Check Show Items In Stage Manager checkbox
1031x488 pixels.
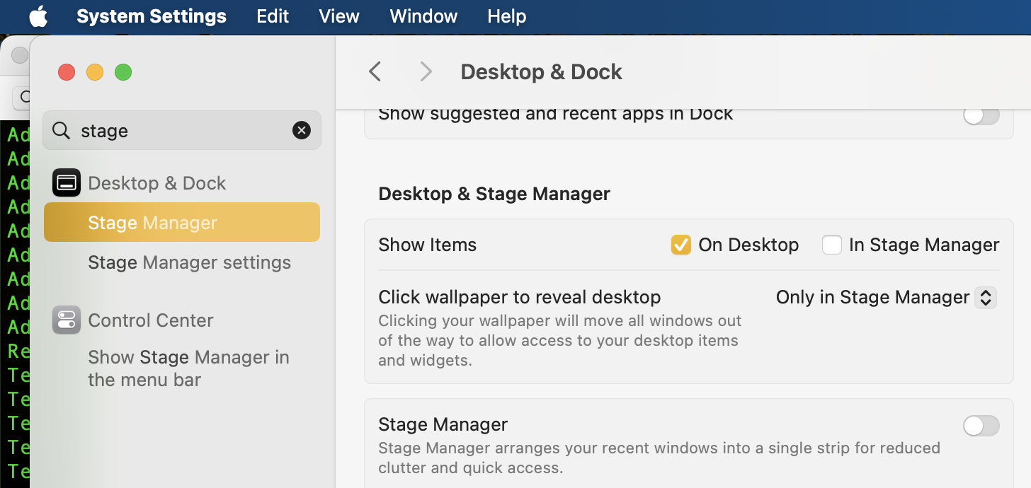[x=832, y=245]
